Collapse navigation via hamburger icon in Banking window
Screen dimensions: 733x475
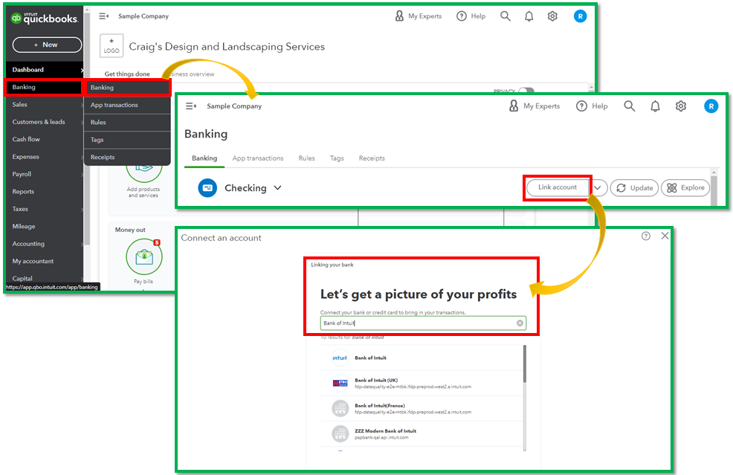(x=191, y=106)
